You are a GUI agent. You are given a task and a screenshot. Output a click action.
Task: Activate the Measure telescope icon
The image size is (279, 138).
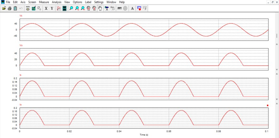pos(107,8)
